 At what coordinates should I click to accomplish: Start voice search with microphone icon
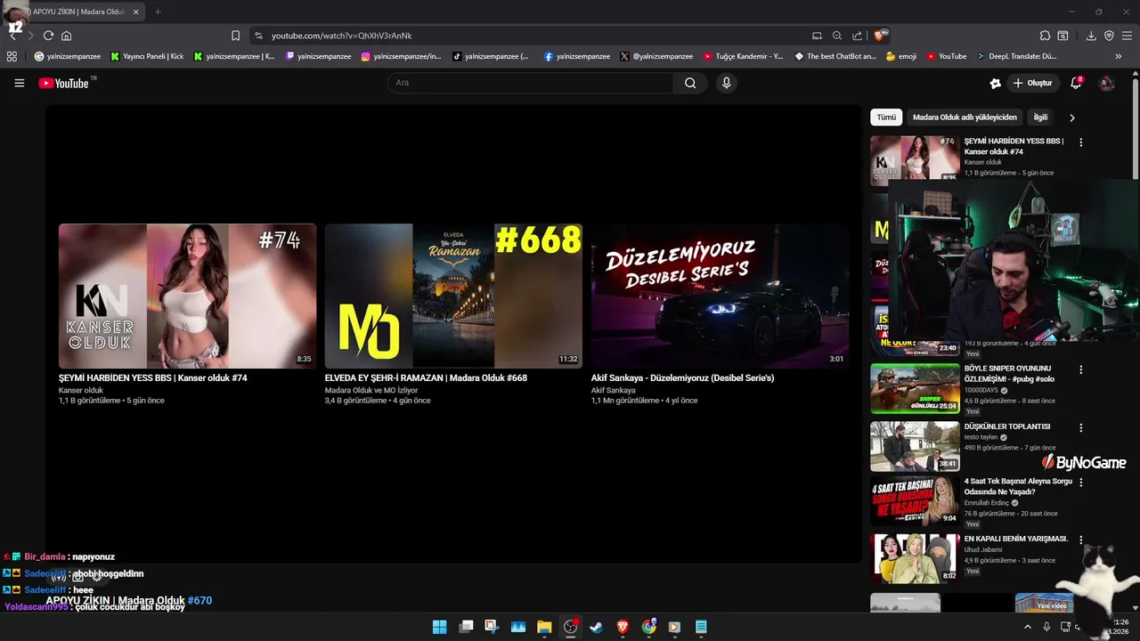727,83
